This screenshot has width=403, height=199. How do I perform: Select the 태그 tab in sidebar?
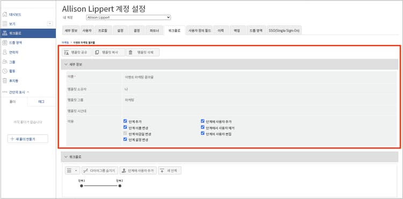[41, 101]
